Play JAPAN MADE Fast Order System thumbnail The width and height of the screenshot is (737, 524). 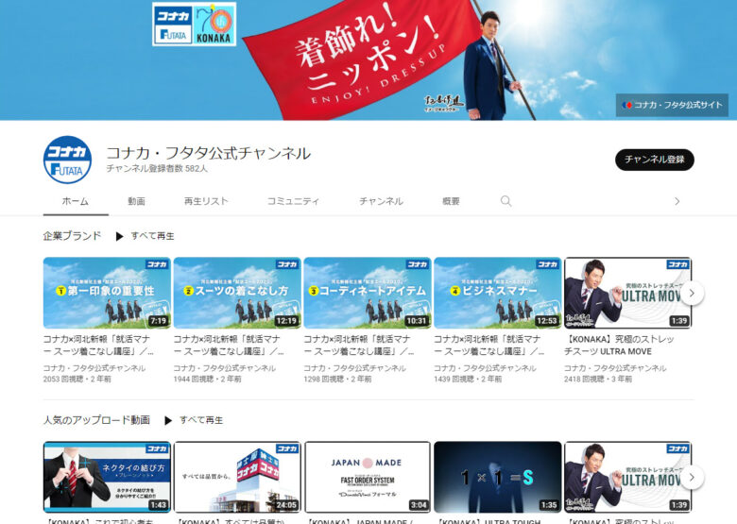coord(368,477)
